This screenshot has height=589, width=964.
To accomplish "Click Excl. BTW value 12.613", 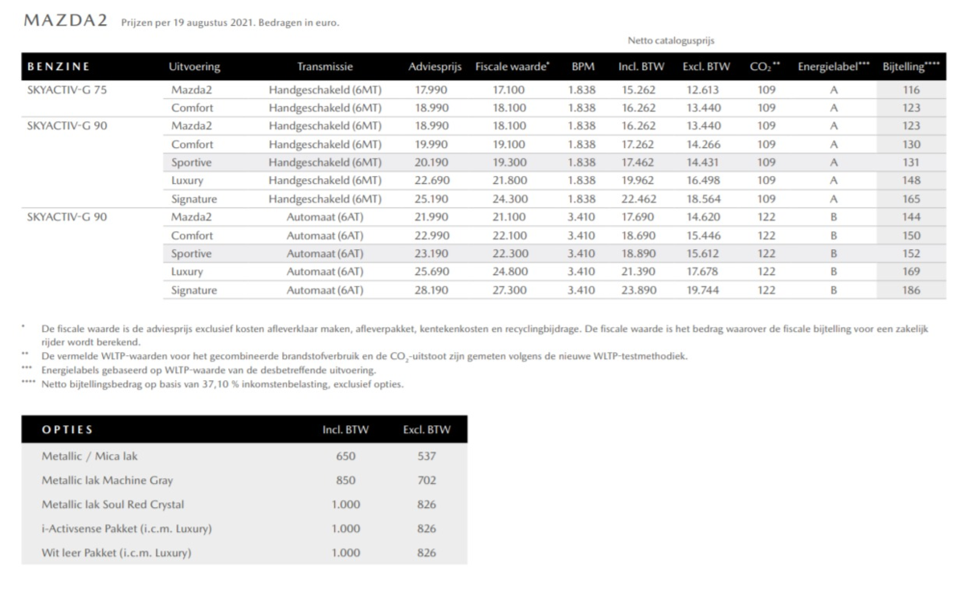I will (705, 90).
